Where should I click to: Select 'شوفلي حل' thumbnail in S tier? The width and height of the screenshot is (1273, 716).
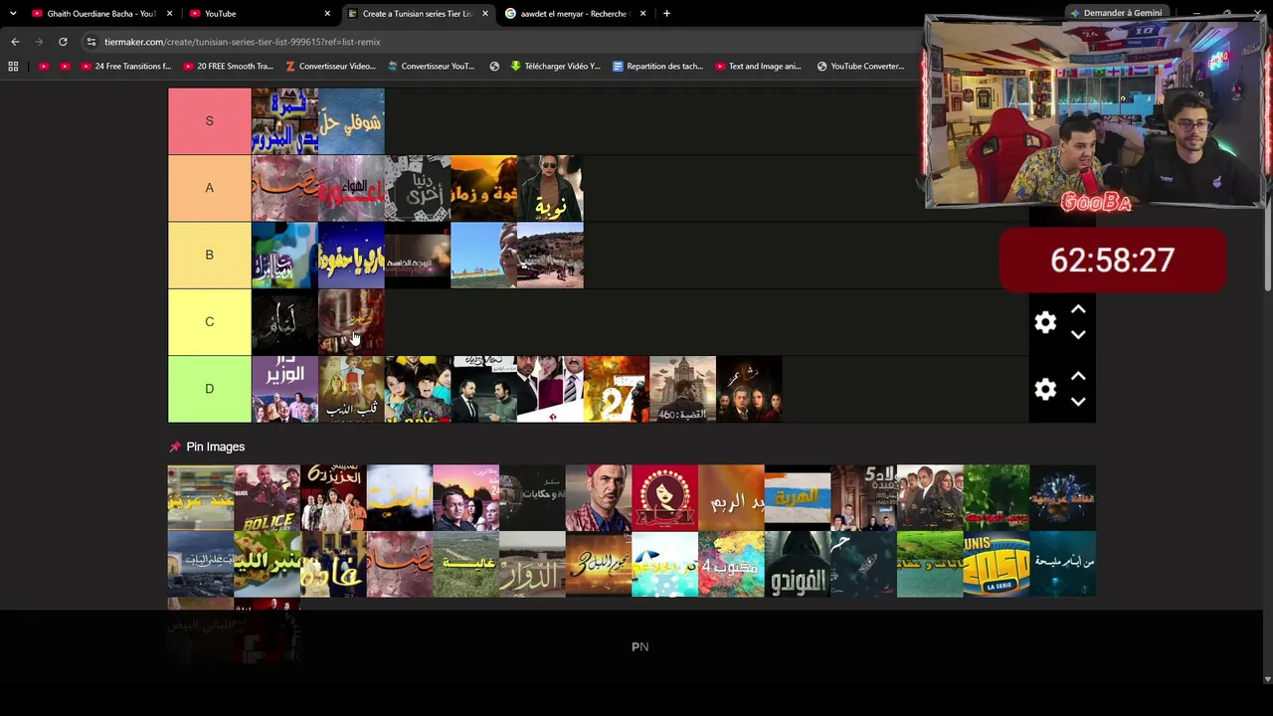click(x=351, y=121)
